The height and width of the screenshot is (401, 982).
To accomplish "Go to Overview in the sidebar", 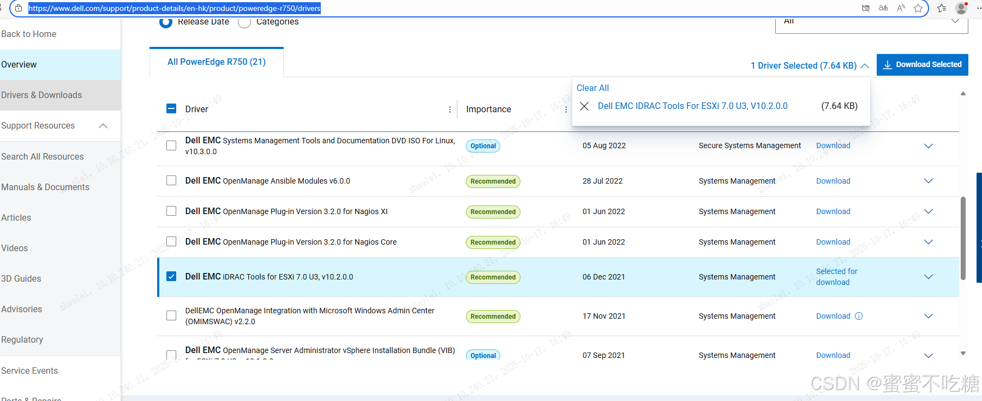I will click(x=60, y=65).
